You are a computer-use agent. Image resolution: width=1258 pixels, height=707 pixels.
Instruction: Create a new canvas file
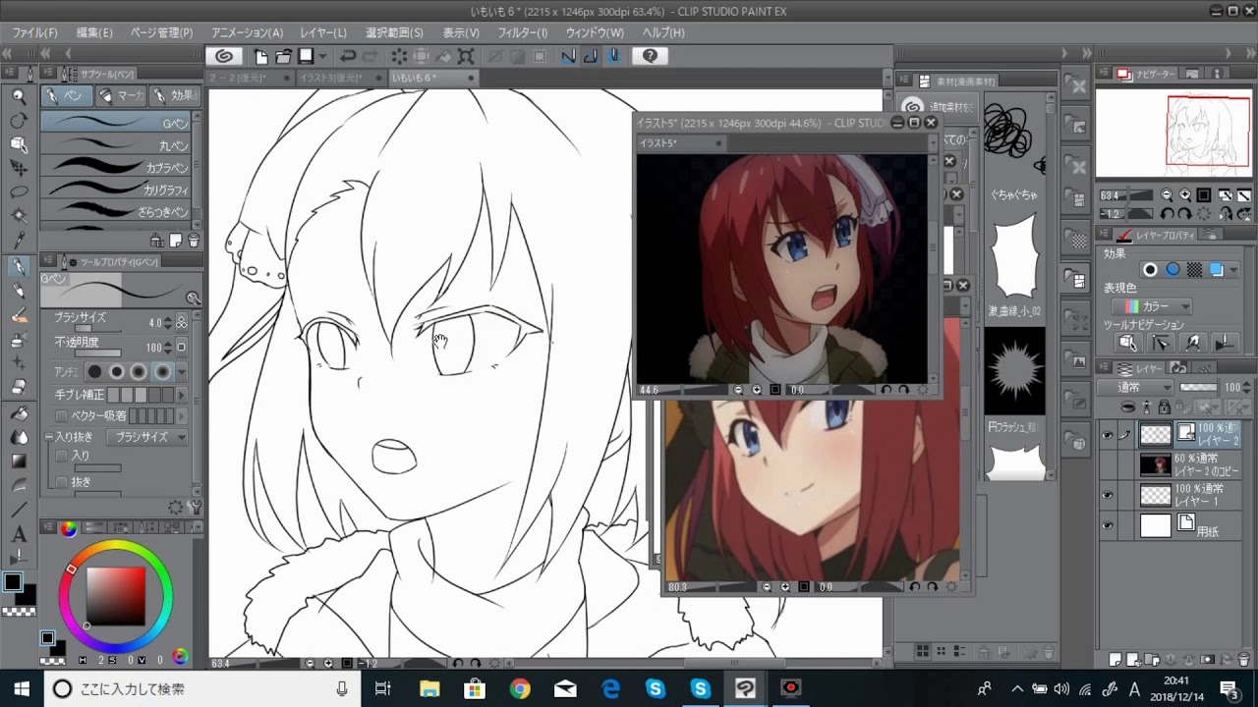[261, 56]
